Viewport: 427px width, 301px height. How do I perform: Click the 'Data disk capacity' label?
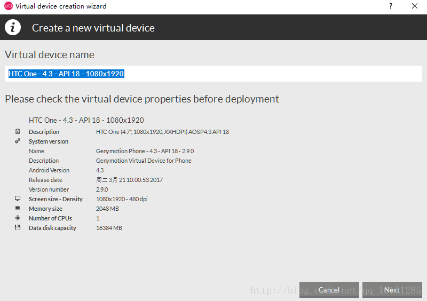[52, 228]
